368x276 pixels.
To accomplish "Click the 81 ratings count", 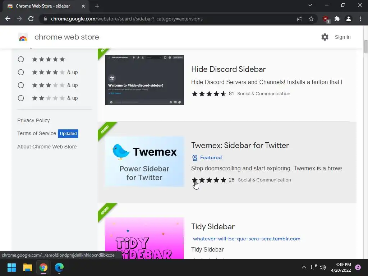I will click(x=231, y=94).
